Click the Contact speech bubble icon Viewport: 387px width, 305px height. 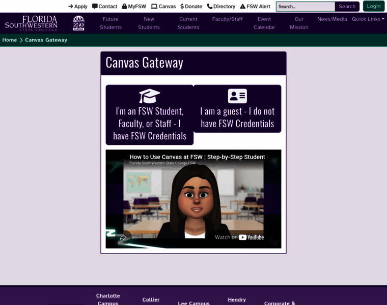point(95,7)
